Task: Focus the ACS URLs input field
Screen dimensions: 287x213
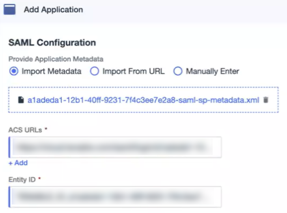Action: 115,147
